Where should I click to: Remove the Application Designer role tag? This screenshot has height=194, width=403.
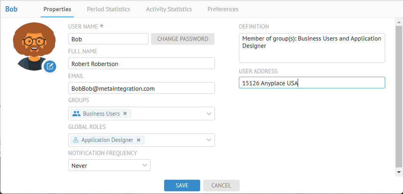(x=139, y=140)
